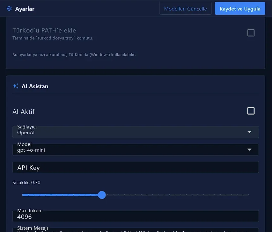The image size is (272, 232).
Task: Toggle TürKod'u PATH'e ekle checkbox
Action: [x=251, y=33]
